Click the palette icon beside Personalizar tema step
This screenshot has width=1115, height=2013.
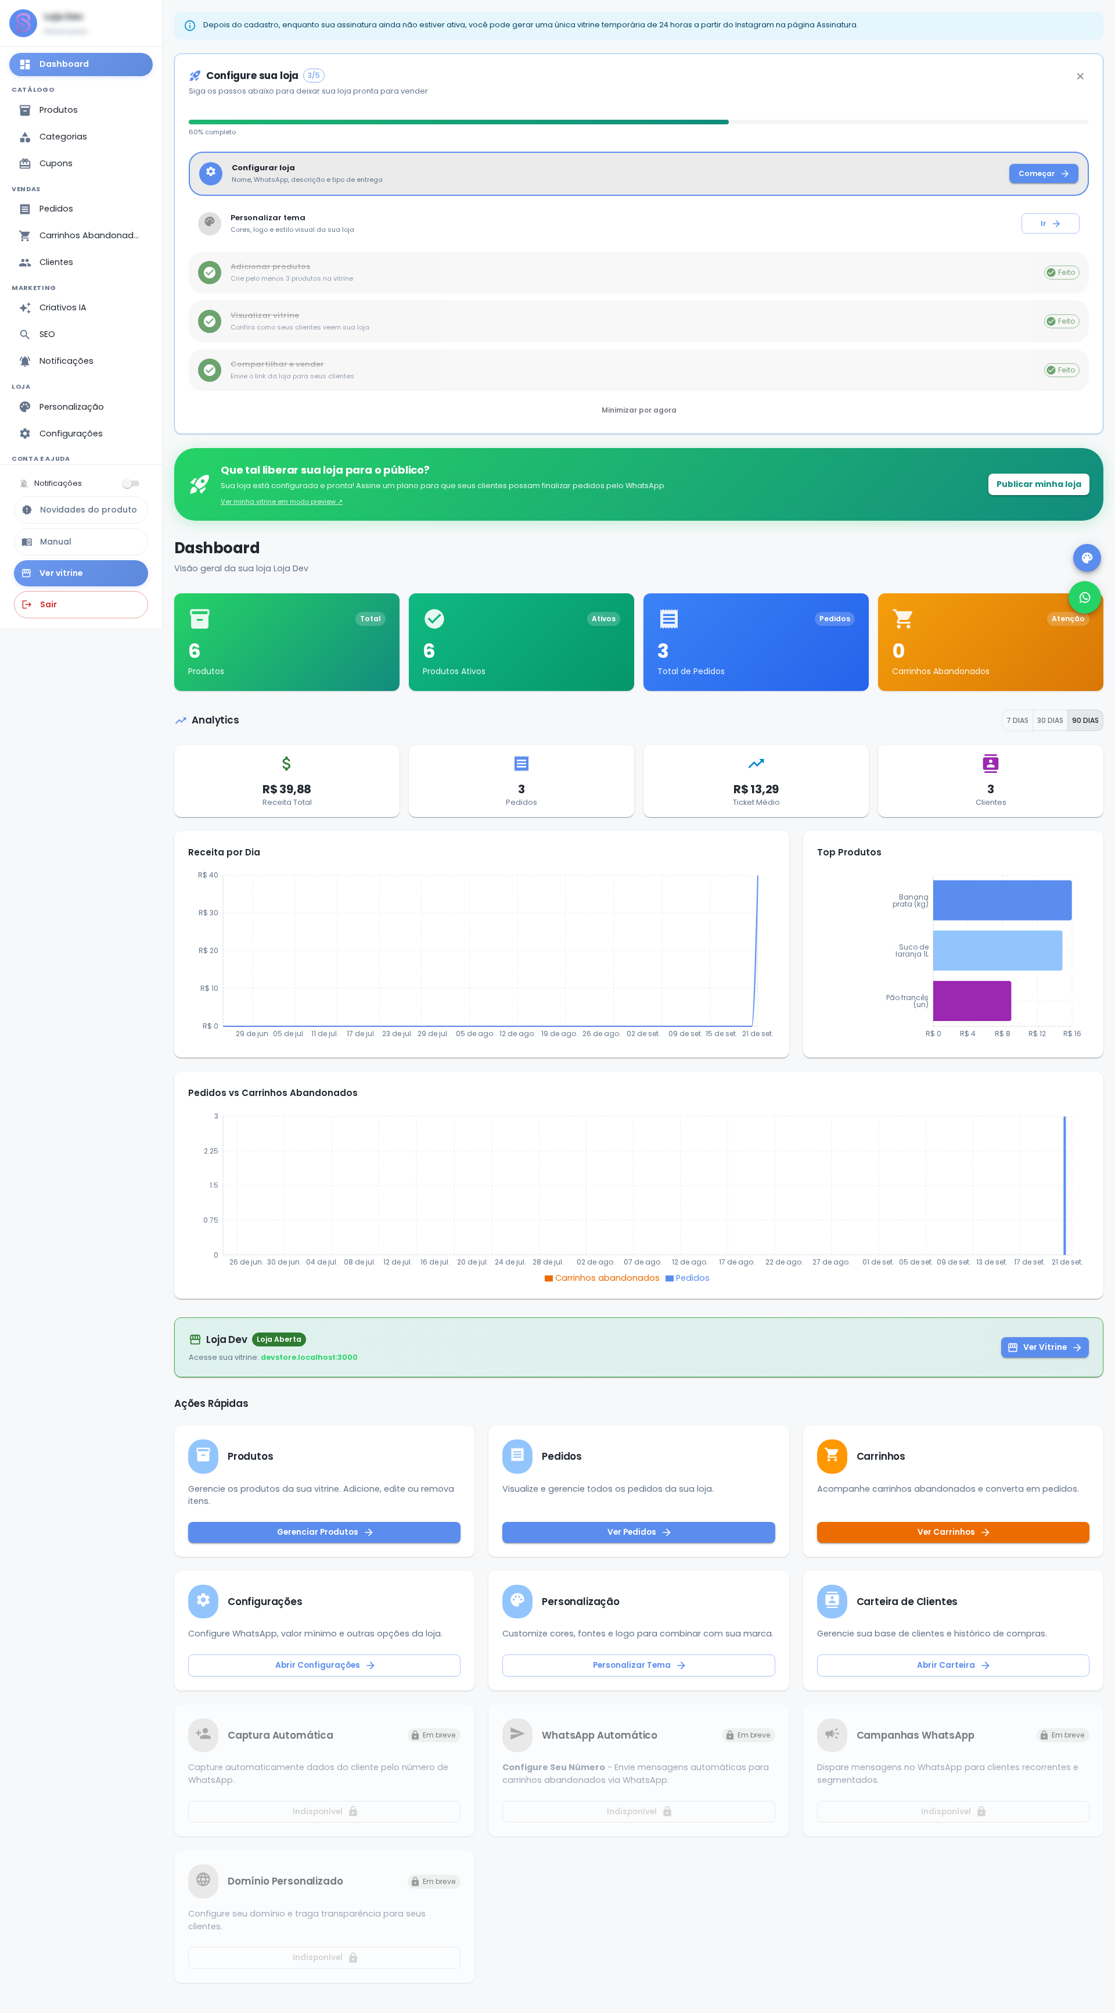coord(209,223)
